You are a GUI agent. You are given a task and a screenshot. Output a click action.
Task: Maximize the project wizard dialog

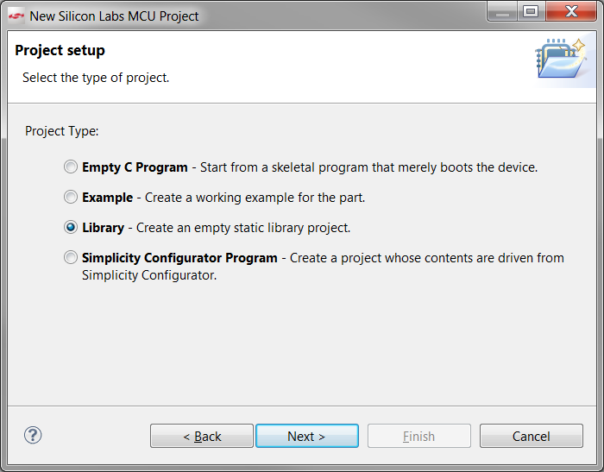click(x=532, y=11)
